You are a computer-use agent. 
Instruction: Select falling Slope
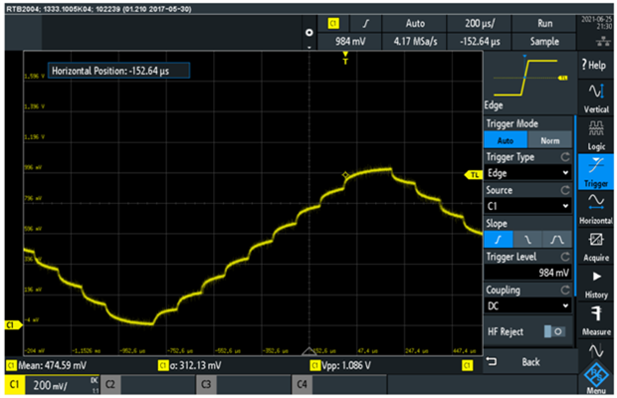pos(527,240)
